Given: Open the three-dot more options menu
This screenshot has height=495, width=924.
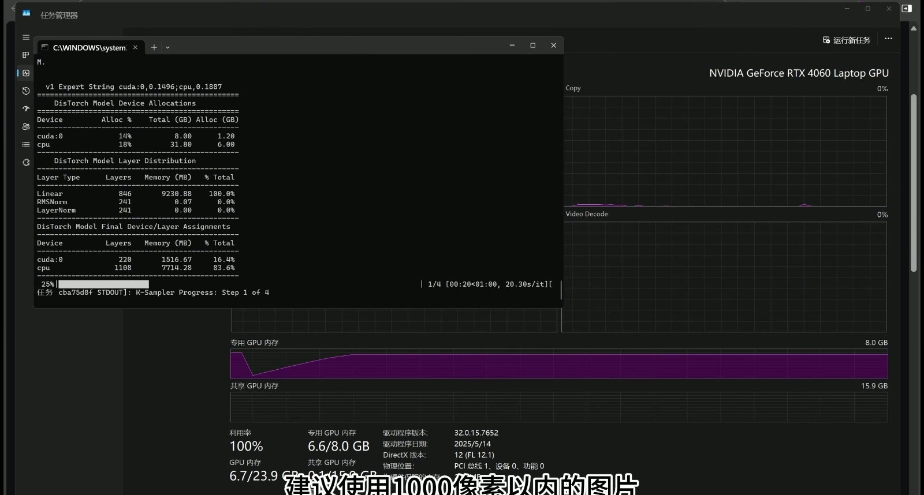Looking at the screenshot, I should [x=888, y=39].
